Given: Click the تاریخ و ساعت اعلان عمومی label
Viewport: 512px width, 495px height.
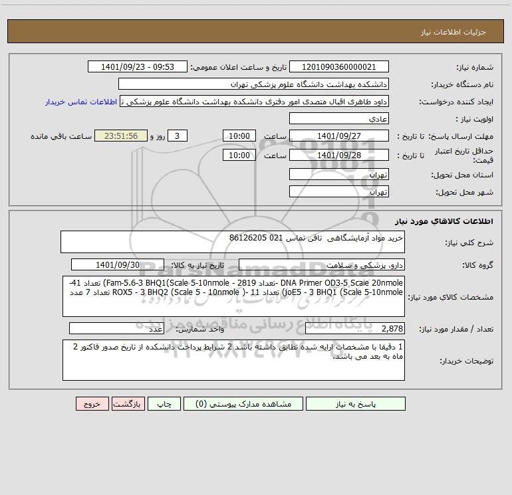Looking at the screenshot, I should (x=238, y=67).
